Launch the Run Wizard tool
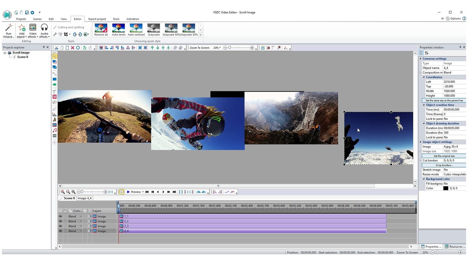 pyautogui.click(x=8, y=31)
